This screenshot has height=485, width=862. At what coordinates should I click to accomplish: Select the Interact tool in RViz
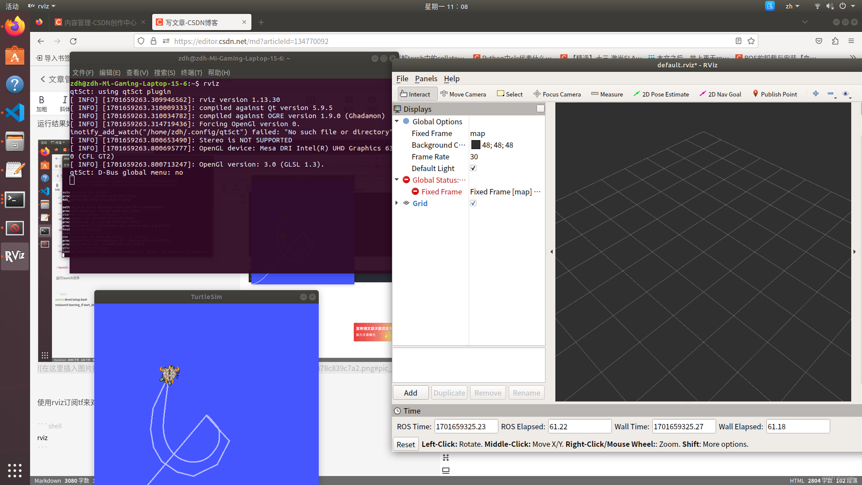(x=417, y=94)
